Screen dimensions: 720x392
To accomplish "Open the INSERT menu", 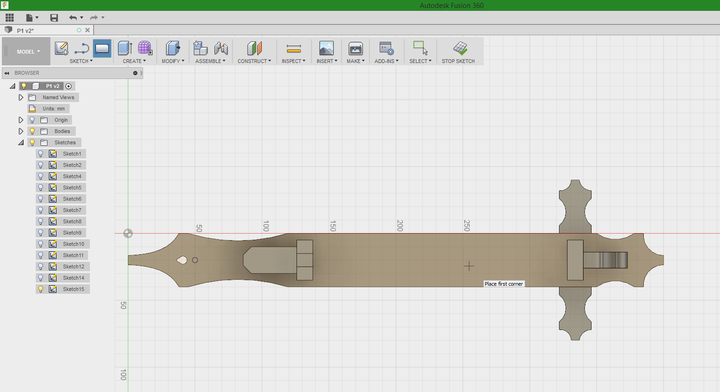I will coord(327,61).
